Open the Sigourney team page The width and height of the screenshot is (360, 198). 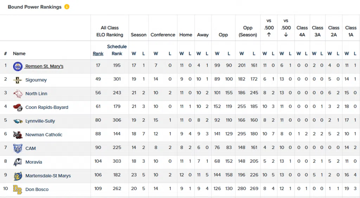click(x=36, y=80)
